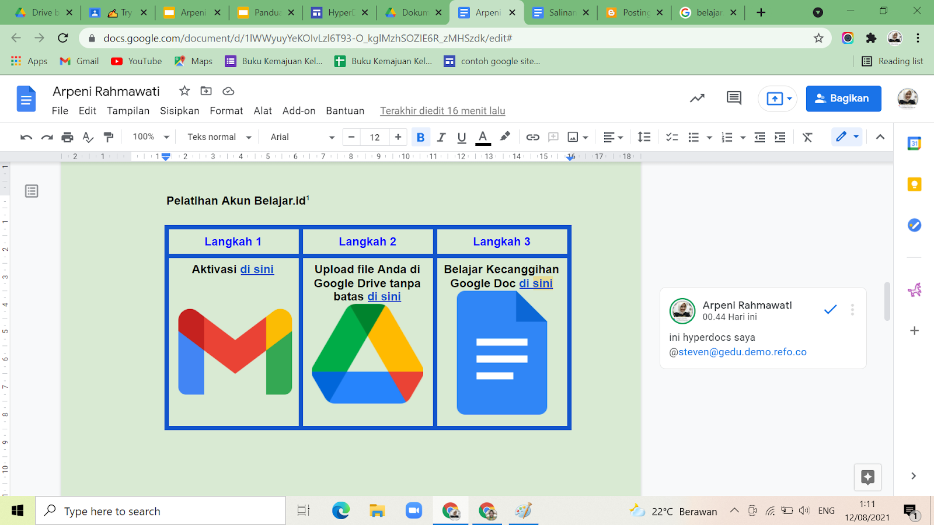Open the File menu
Image resolution: width=934 pixels, height=525 pixels.
pyautogui.click(x=60, y=111)
